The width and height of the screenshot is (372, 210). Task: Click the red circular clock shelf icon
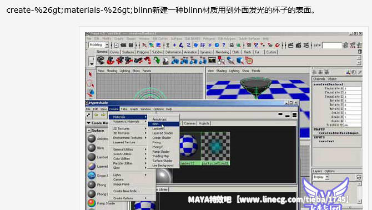click(249, 61)
